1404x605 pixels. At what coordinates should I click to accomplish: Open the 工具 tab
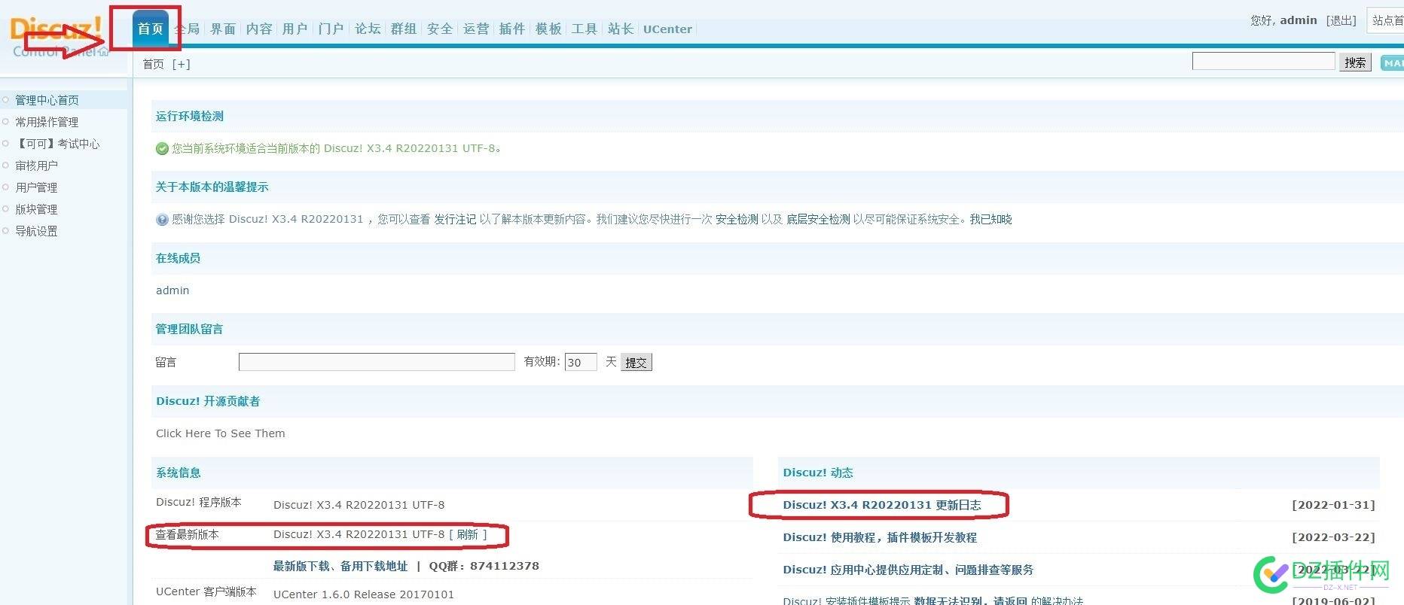[x=584, y=29]
